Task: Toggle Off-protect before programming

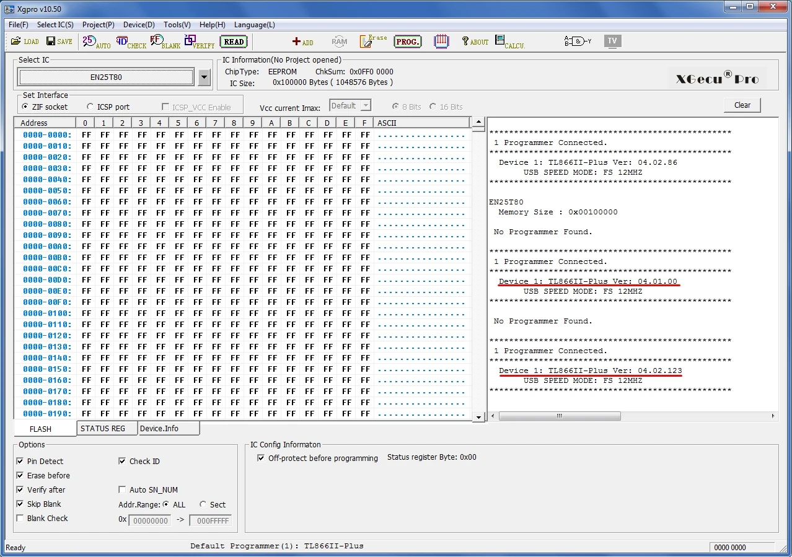Action: 317,458
